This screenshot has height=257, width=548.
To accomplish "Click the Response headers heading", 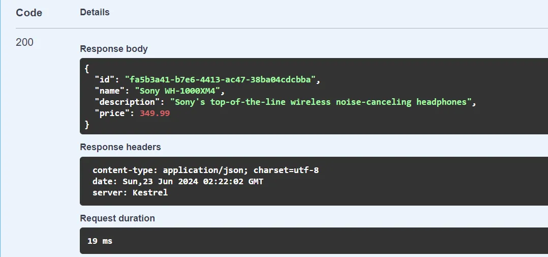I will 120,147.
